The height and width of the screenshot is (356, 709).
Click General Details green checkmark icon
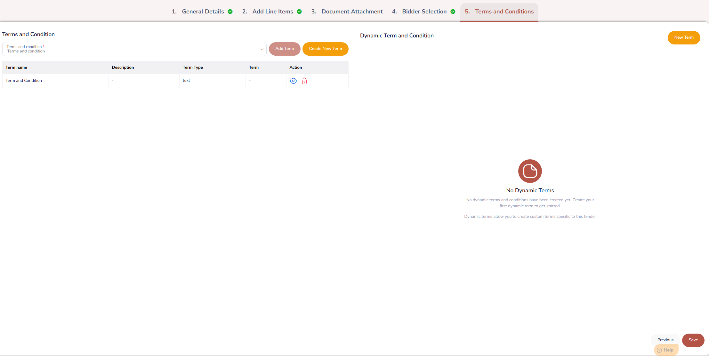pos(230,12)
